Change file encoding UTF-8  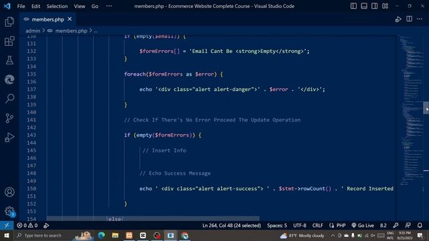click(x=300, y=226)
